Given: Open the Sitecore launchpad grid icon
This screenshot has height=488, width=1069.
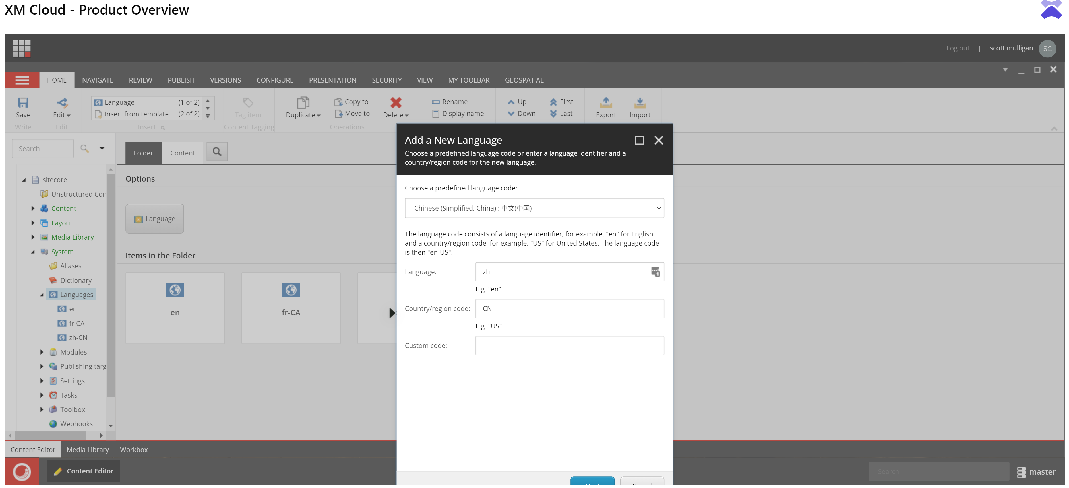Looking at the screenshot, I should coord(22,48).
